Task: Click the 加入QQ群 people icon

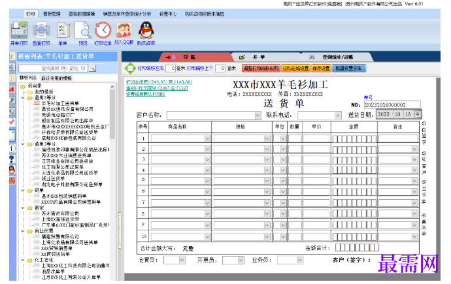Action: [x=124, y=30]
